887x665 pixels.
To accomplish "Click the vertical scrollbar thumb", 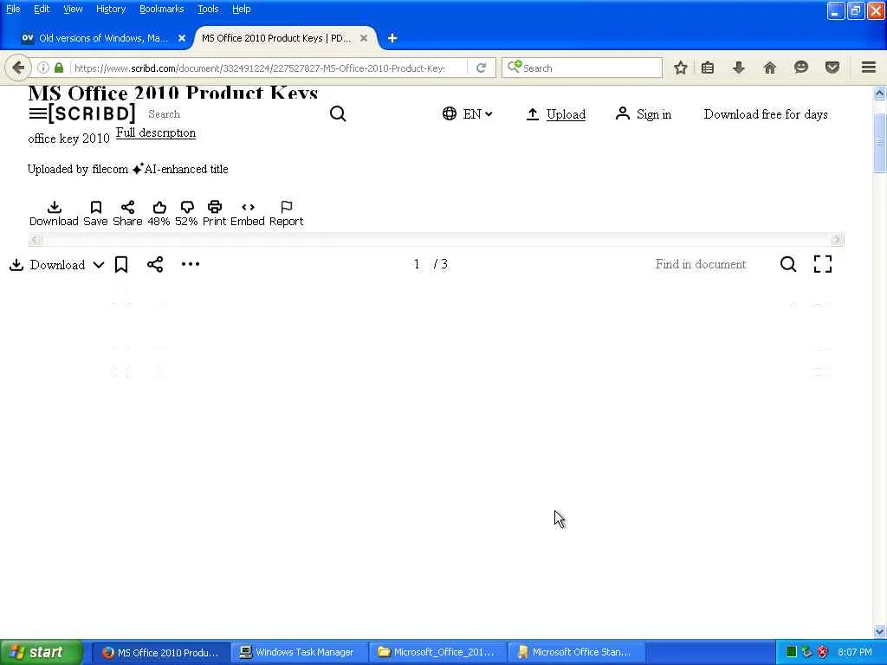I will pyautogui.click(x=880, y=142).
